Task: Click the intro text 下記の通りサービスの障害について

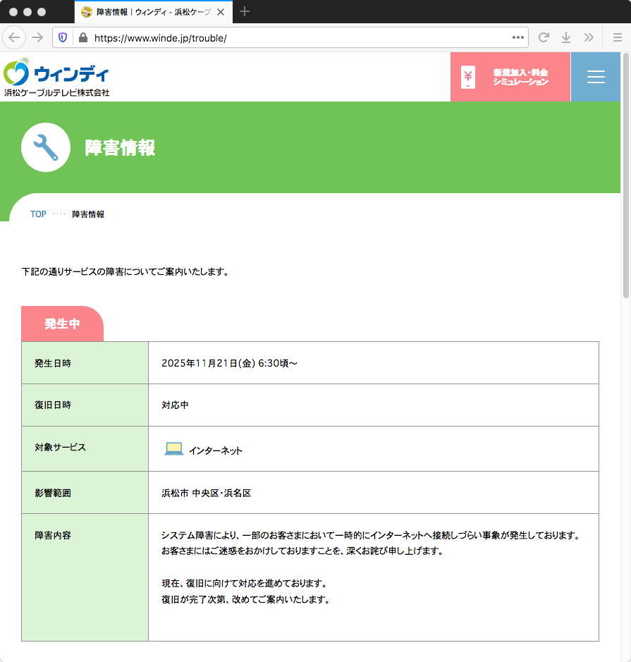Action: [x=126, y=271]
